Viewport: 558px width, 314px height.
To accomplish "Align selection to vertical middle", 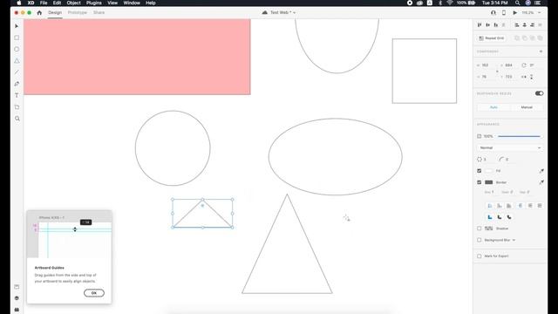I will [487, 25].
